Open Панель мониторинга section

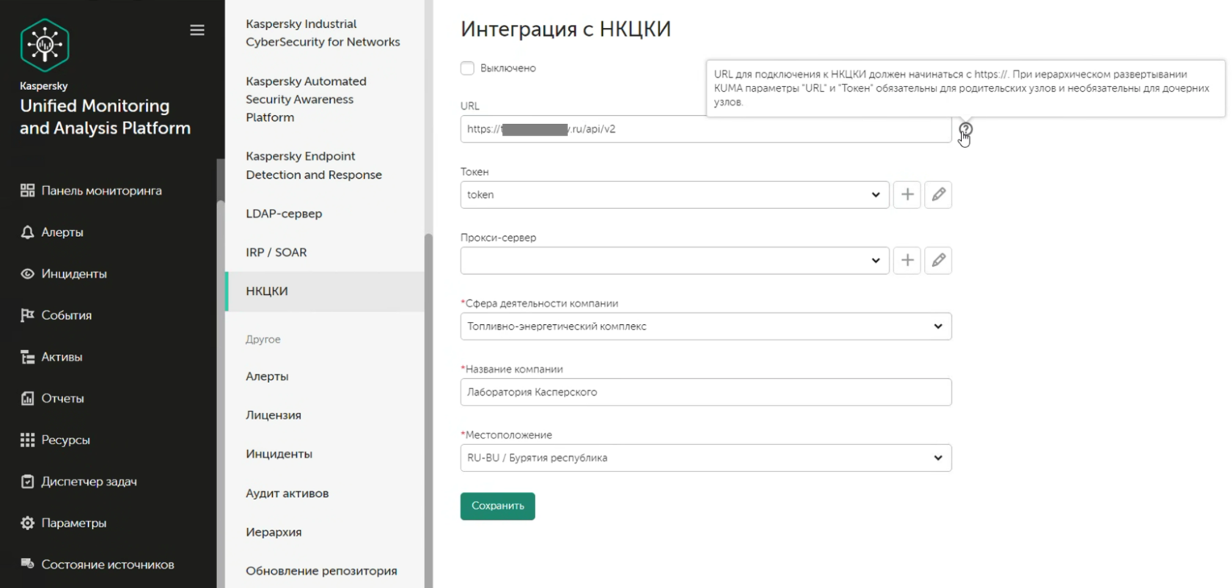point(101,191)
